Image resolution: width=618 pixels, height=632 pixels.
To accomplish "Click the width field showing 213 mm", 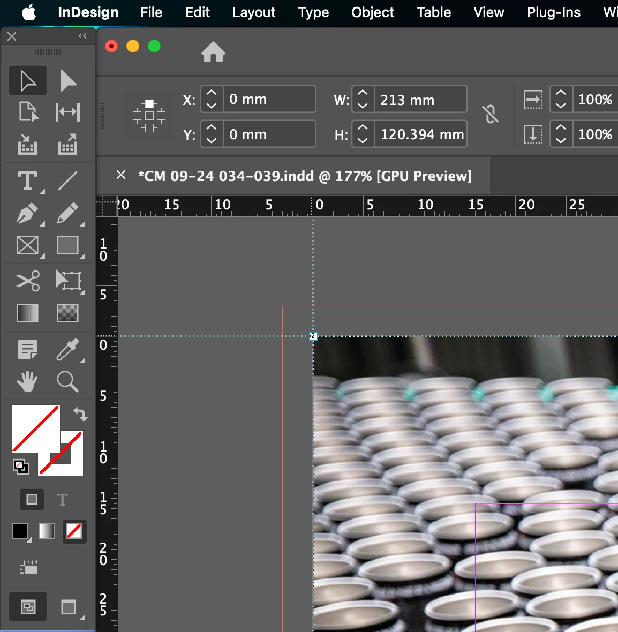I will [420, 99].
